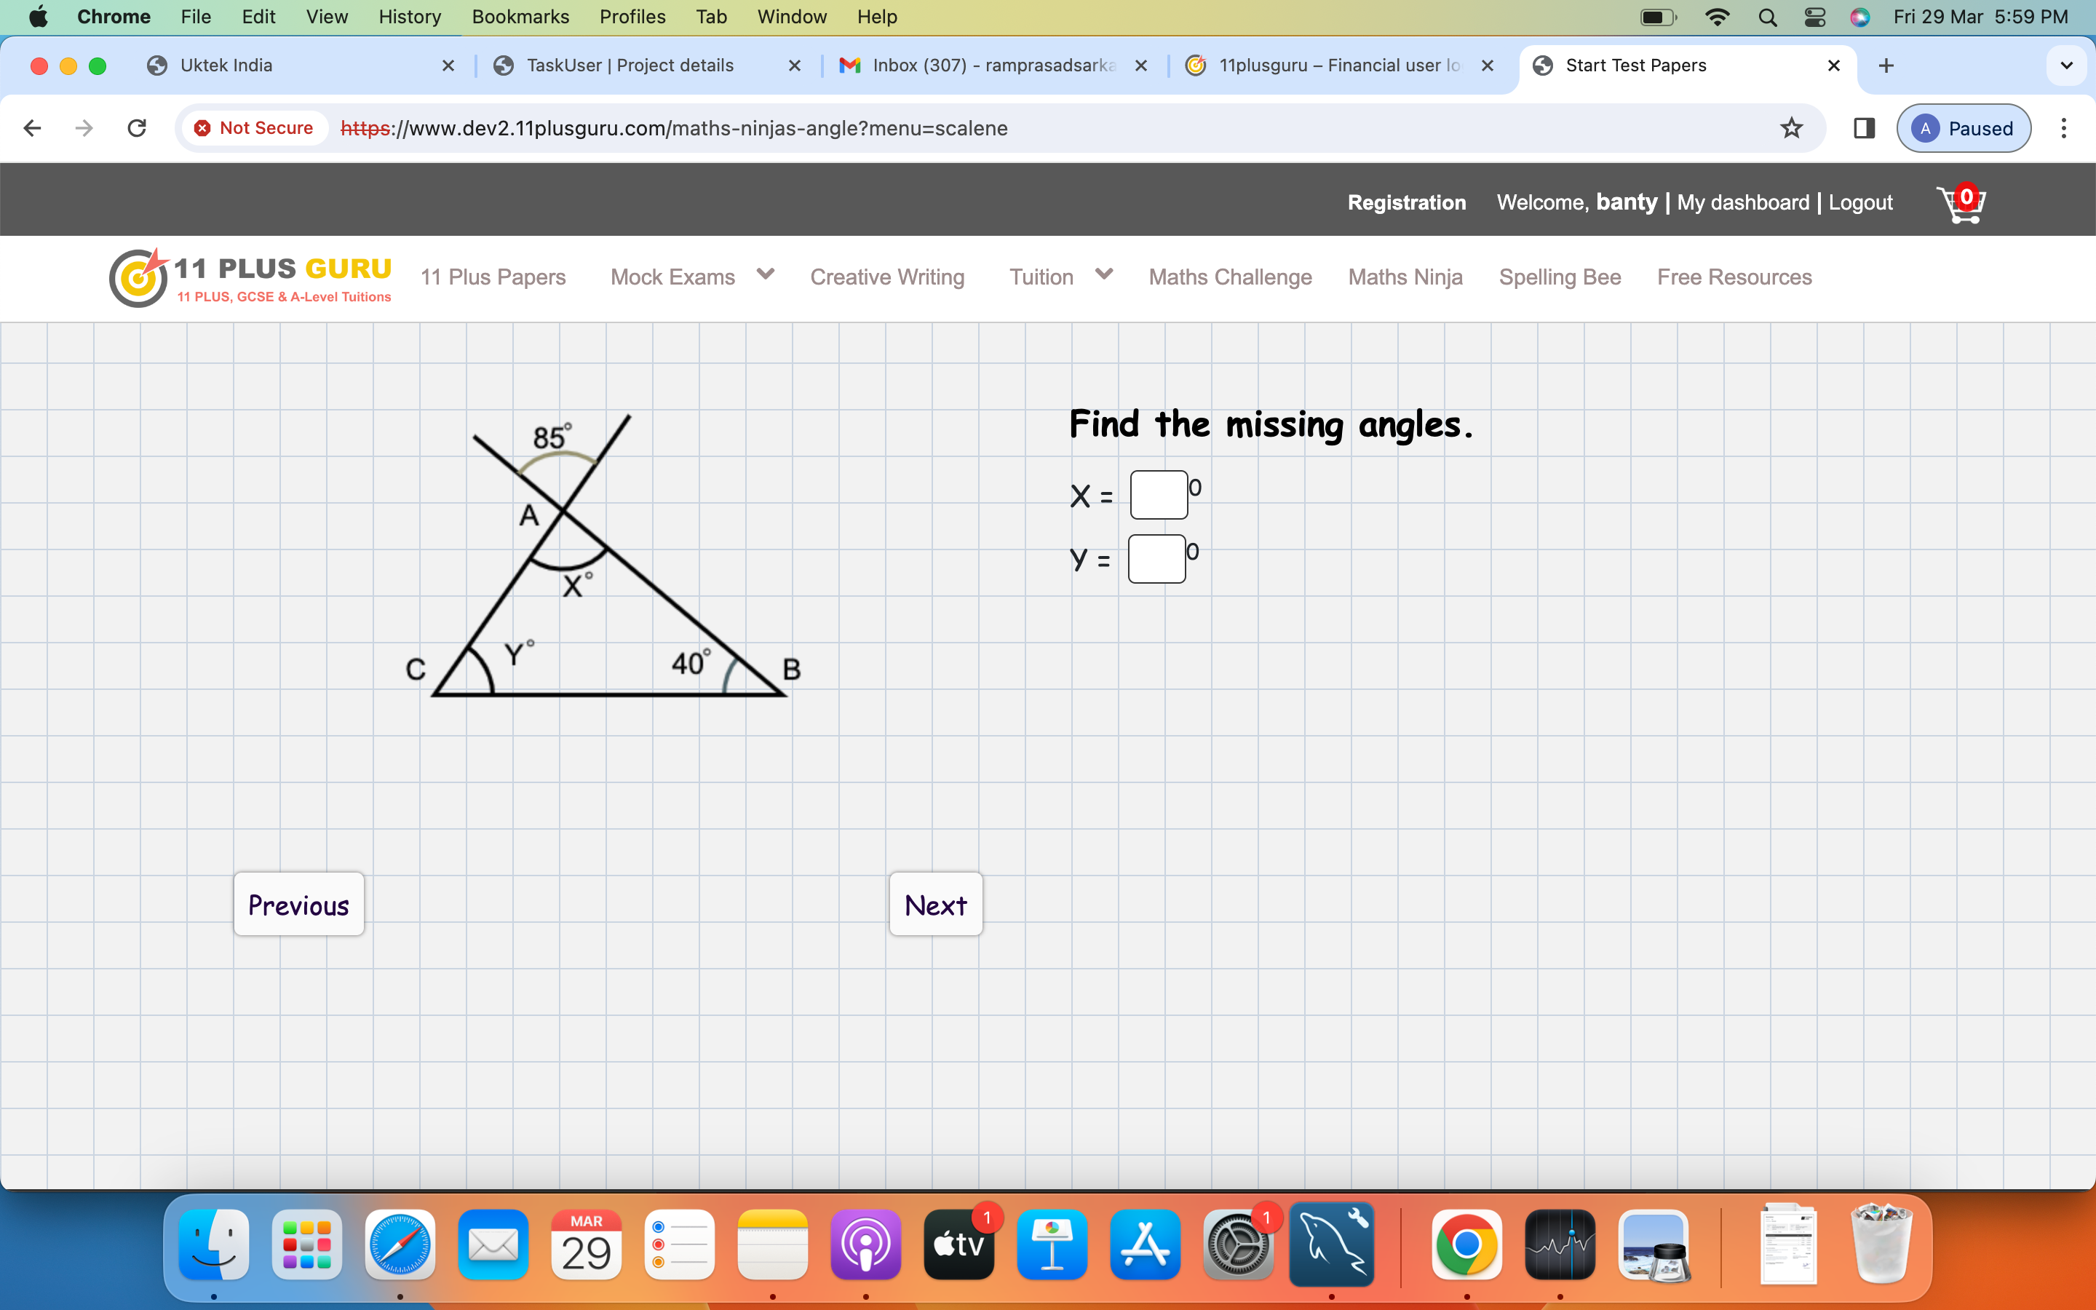Reload the current page
Viewport: 2096px width, 1310px height.
(x=137, y=128)
